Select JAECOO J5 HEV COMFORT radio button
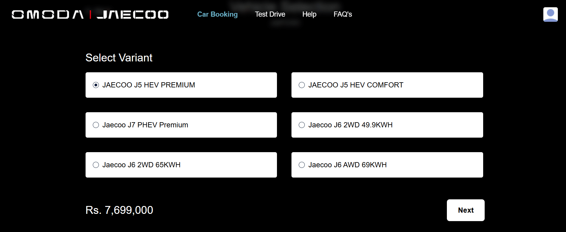Viewport: 566px width, 232px height. (302, 85)
